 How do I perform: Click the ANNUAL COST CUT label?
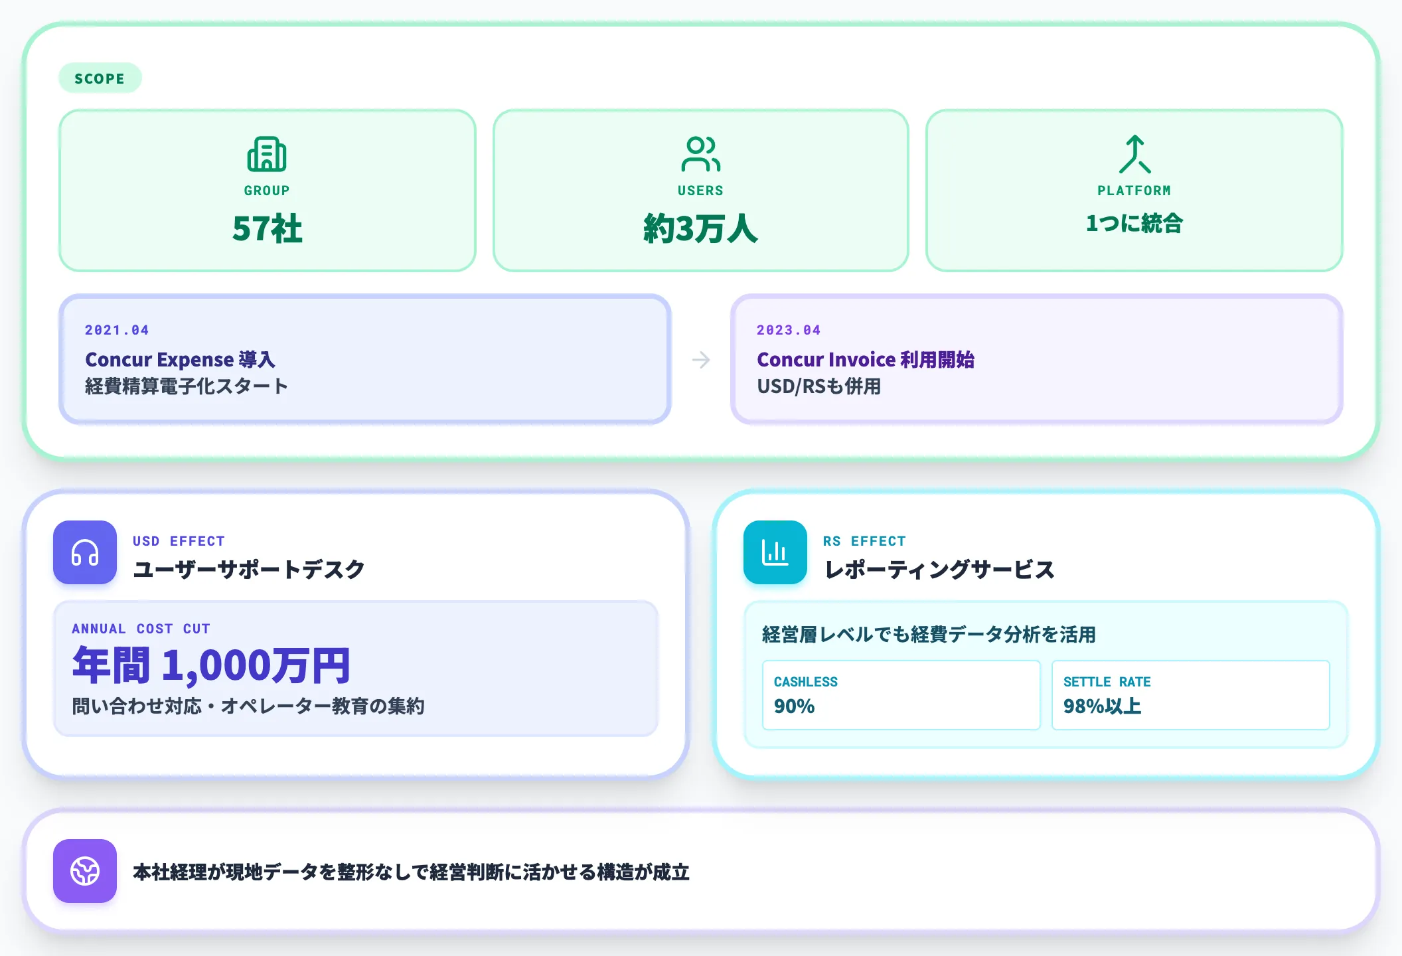point(141,629)
